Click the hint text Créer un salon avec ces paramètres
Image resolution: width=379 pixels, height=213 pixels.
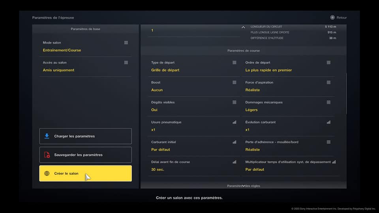tap(189, 198)
